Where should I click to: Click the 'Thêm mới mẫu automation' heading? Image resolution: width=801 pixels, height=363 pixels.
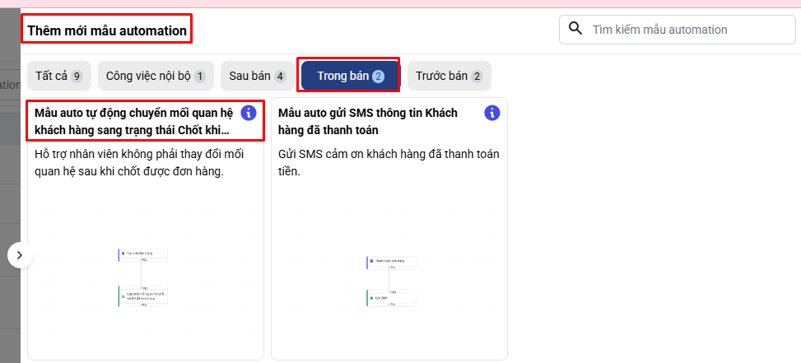pos(108,32)
